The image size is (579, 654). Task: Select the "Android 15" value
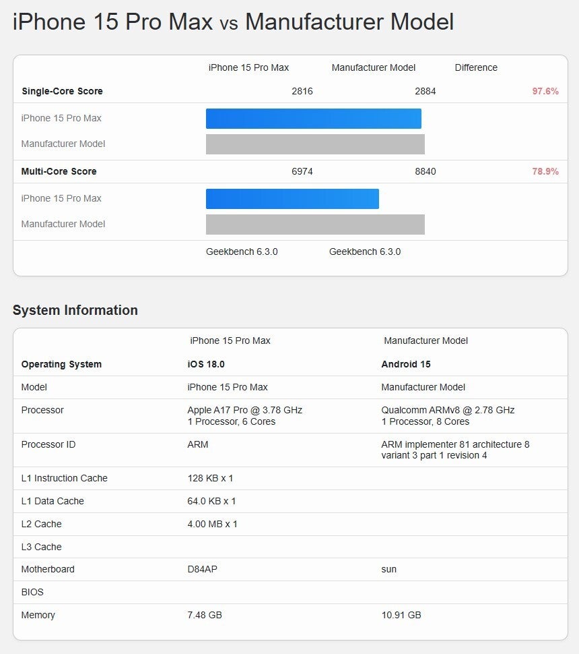[406, 364]
